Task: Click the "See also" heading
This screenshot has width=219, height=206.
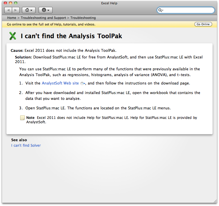Action: (x=19, y=140)
